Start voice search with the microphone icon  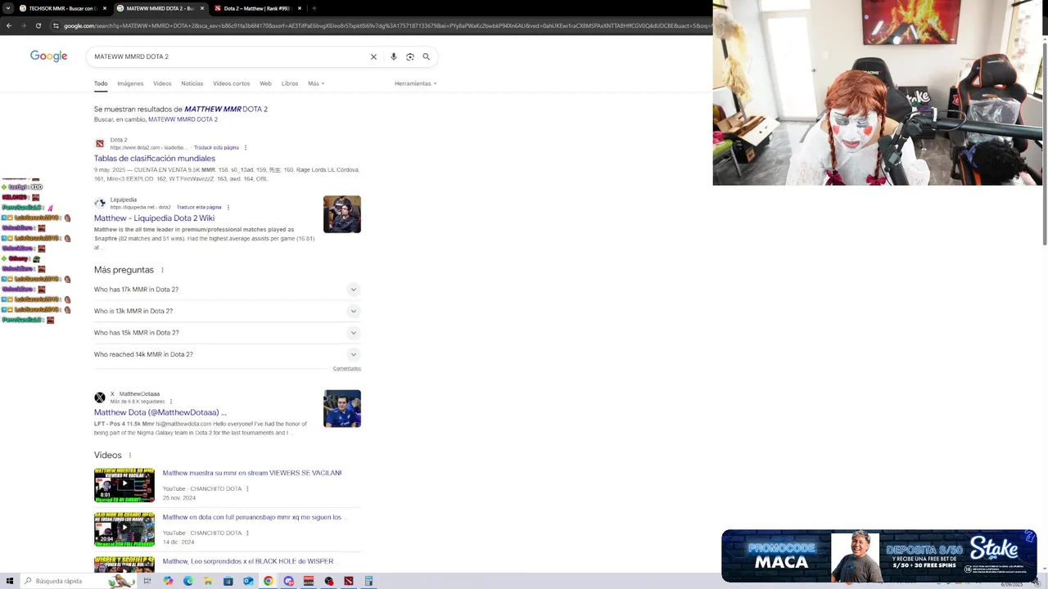coord(394,57)
